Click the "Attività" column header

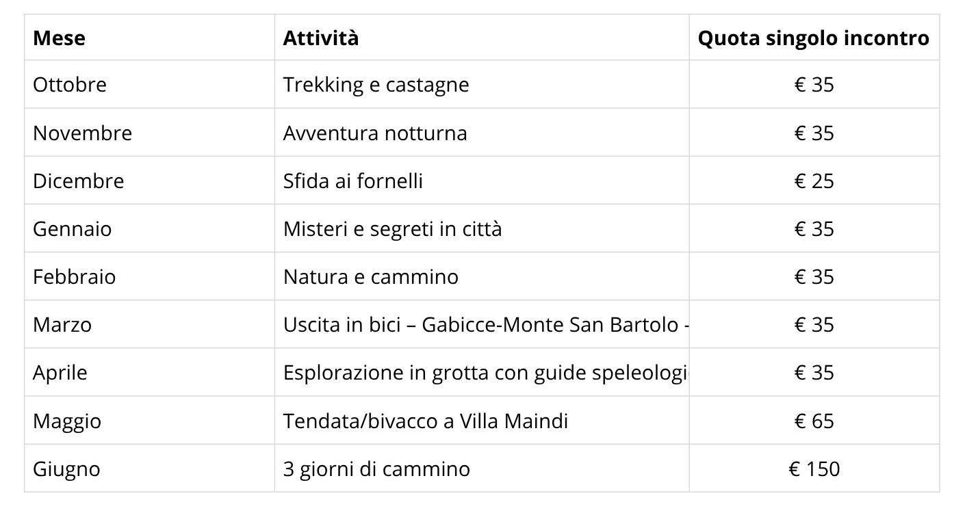tap(320, 38)
